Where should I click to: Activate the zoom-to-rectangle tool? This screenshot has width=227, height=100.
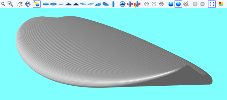10,4
